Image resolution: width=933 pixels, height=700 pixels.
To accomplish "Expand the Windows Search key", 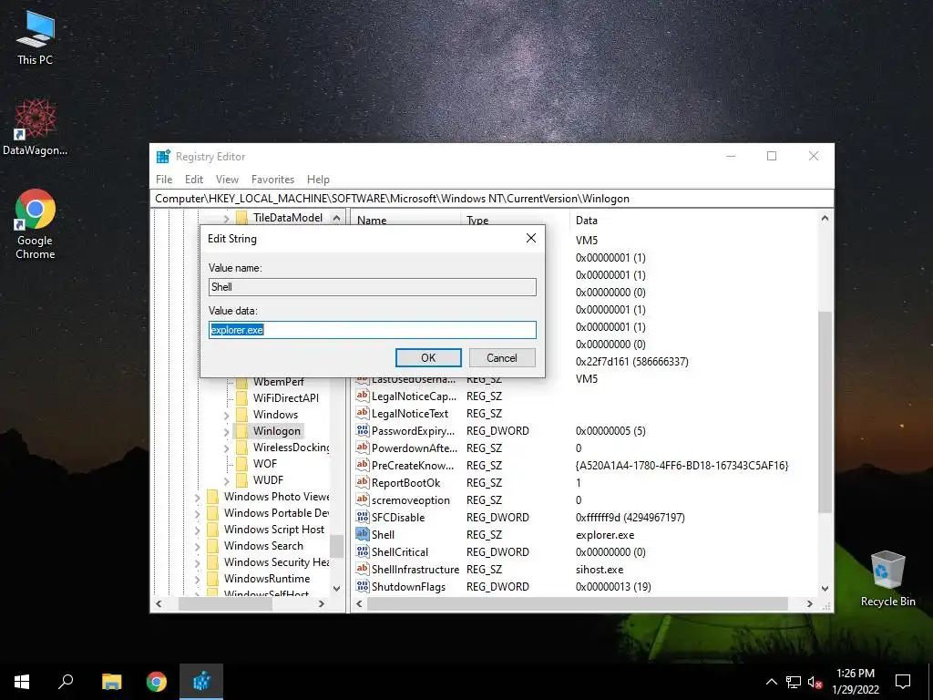I will (x=197, y=546).
